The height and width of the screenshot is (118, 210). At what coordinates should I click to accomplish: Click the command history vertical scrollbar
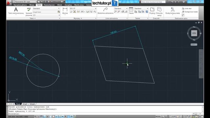coord(203,109)
